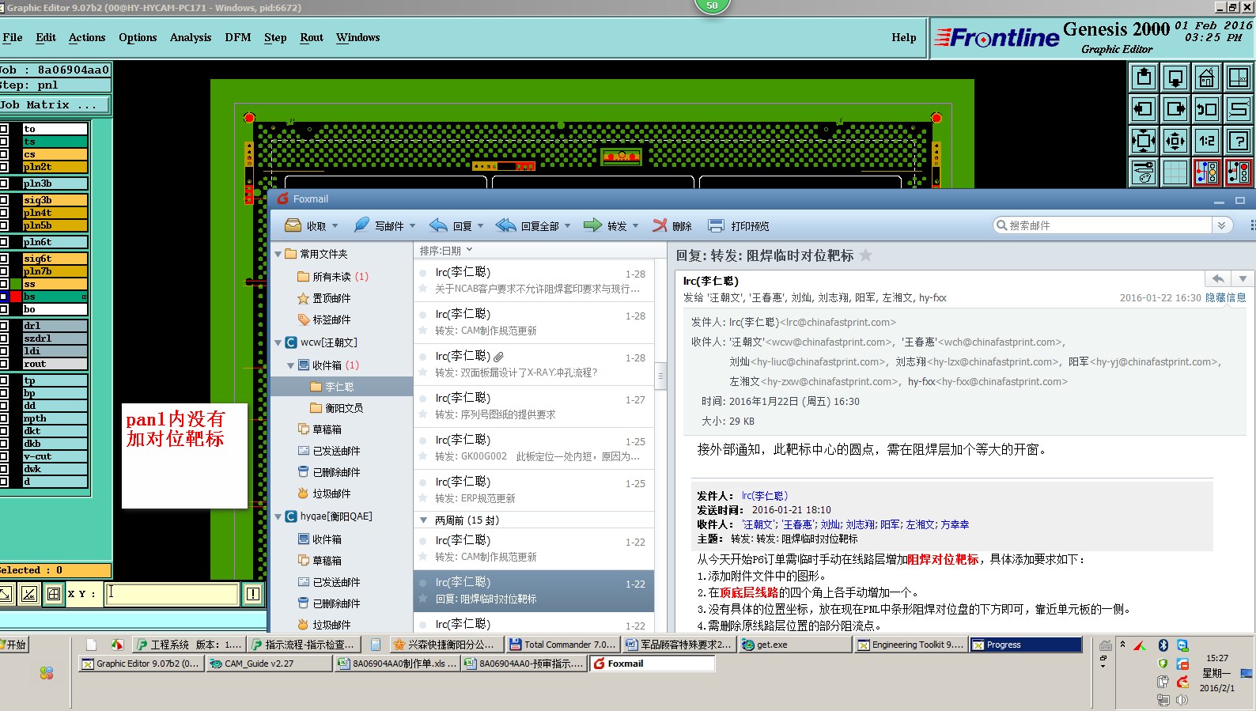1256x711 pixels.
Task: Click the pan-right box arrow icon
Action: [x=1175, y=109]
